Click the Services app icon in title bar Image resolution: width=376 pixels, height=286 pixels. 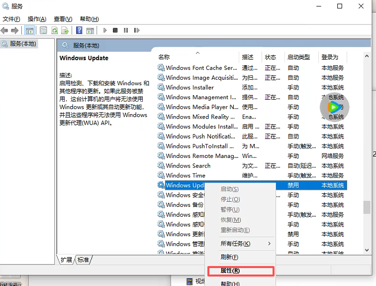click(x=5, y=6)
